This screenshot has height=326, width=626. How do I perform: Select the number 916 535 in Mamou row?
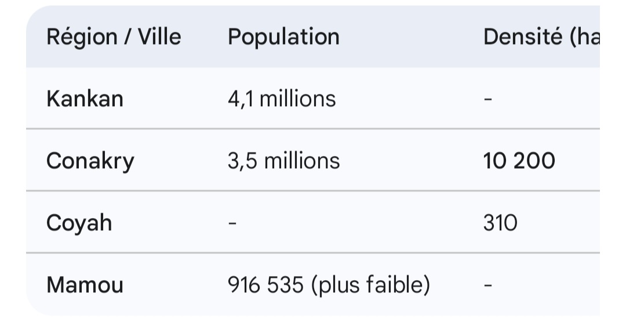pyautogui.click(x=265, y=285)
